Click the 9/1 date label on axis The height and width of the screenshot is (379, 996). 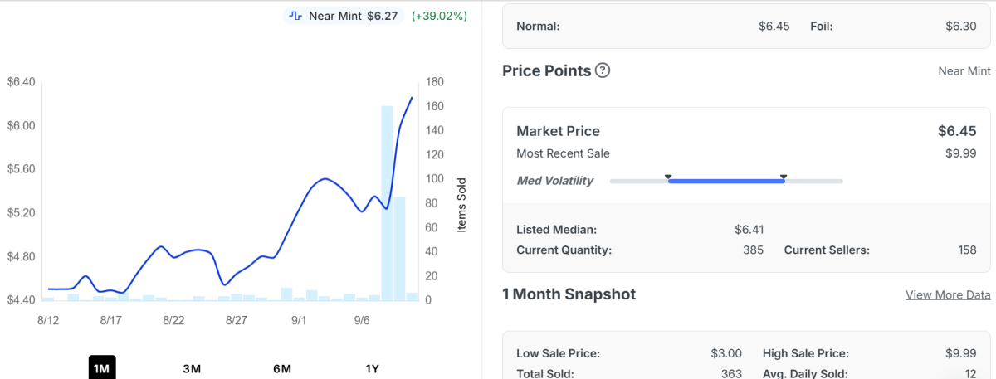[299, 320]
